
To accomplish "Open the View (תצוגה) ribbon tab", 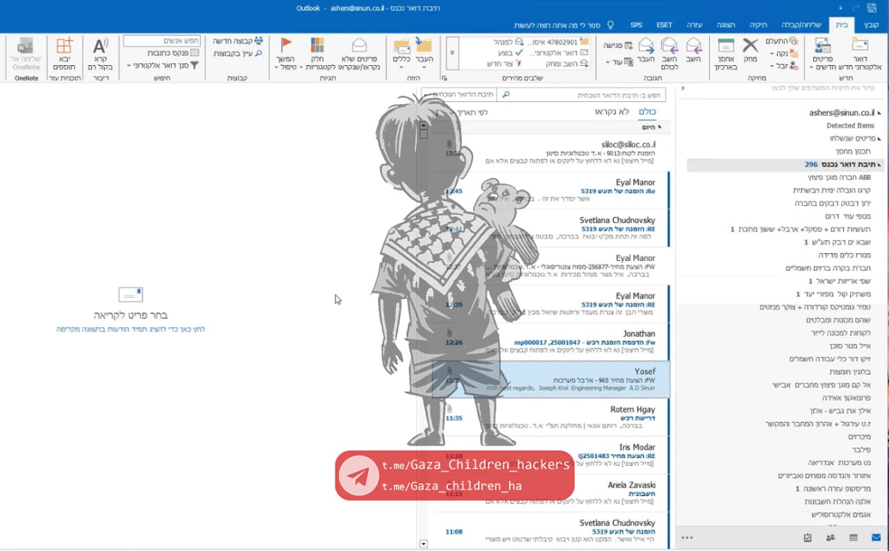I will pyautogui.click(x=724, y=25).
